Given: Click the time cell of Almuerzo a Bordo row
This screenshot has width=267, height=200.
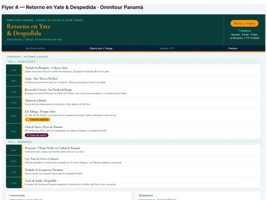Looking at the screenshot, I should click(14, 103).
